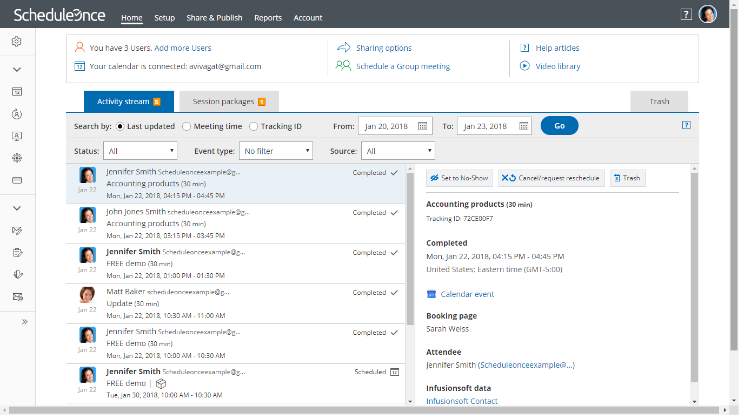Click the Trash button in detail pane
This screenshot has height=419, width=744.
[x=628, y=178]
